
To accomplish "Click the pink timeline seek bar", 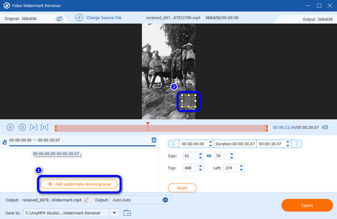I will pos(161,128).
